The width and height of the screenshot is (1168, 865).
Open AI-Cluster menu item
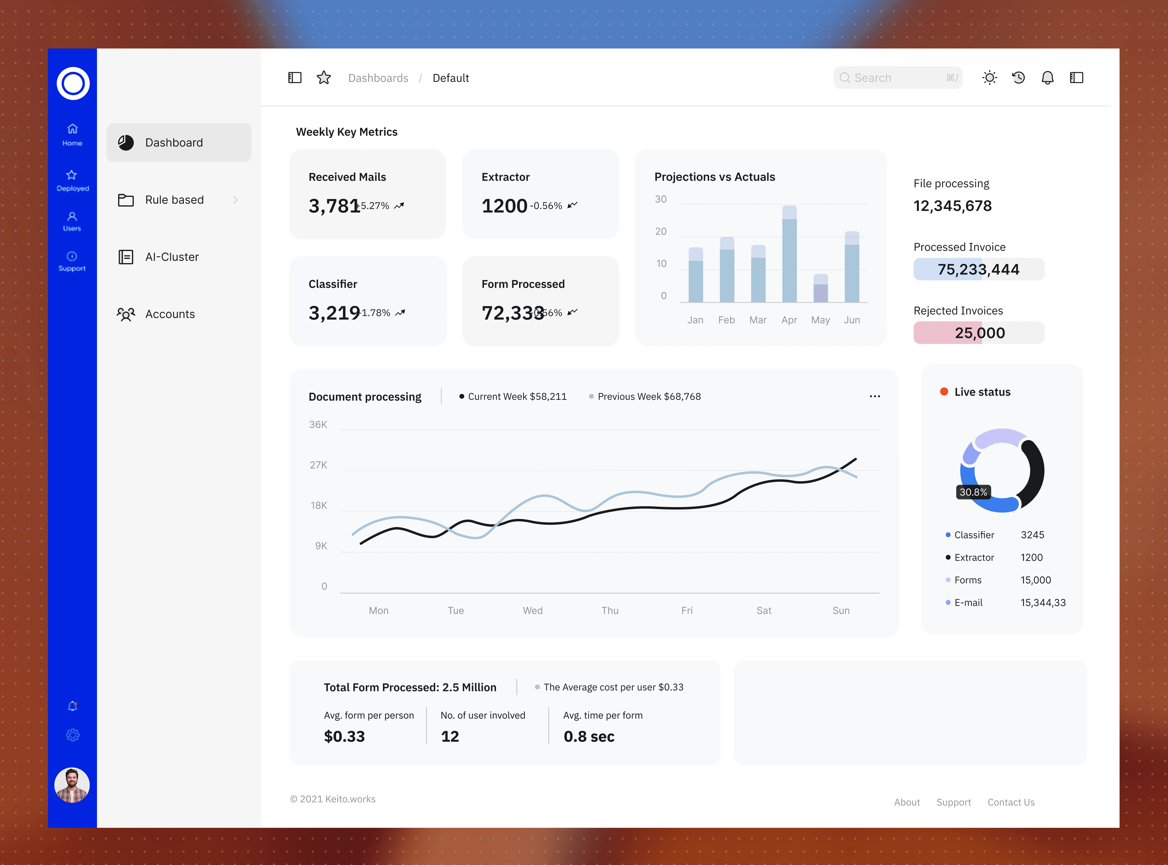coord(172,257)
